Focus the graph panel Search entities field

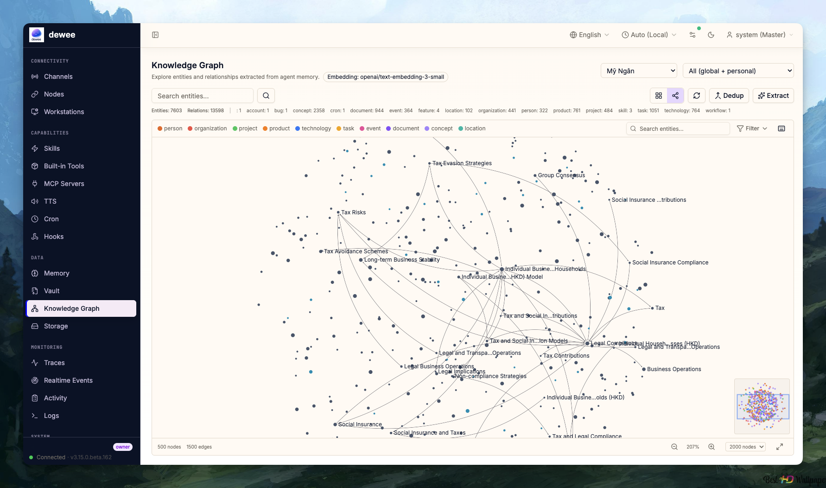click(678, 128)
